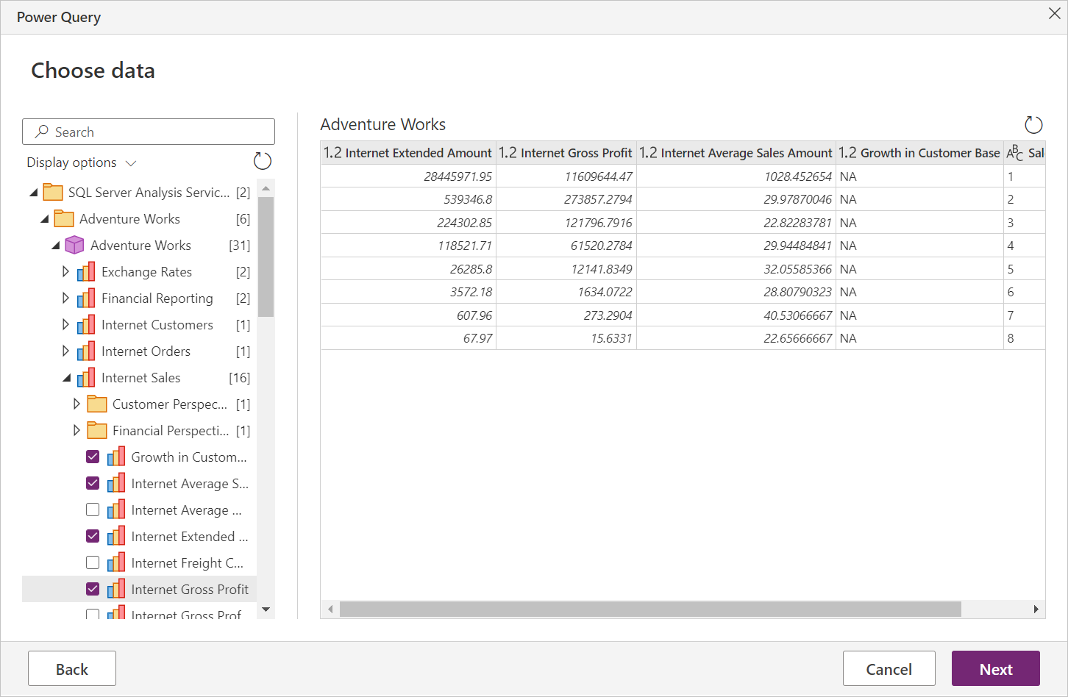Screen dimensions: 1068x697
Task: Click the Next button
Action: [996, 668]
